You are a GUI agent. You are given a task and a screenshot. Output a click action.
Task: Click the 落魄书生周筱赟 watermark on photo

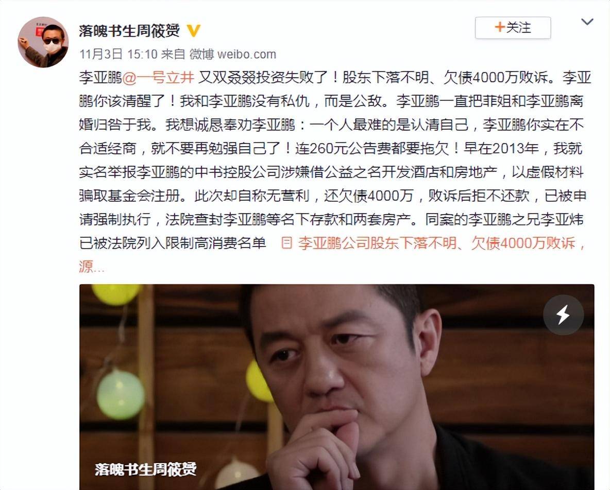[x=146, y=469]
